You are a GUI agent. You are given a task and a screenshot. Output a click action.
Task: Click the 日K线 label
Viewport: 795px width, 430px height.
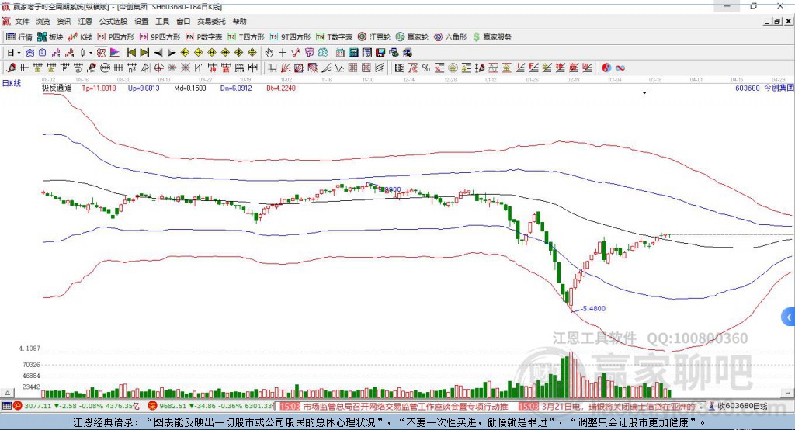pyautogui.click(x=11, y=83)
